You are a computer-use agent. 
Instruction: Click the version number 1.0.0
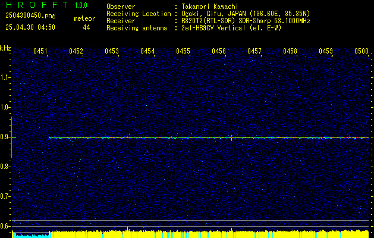click(81, 5)
